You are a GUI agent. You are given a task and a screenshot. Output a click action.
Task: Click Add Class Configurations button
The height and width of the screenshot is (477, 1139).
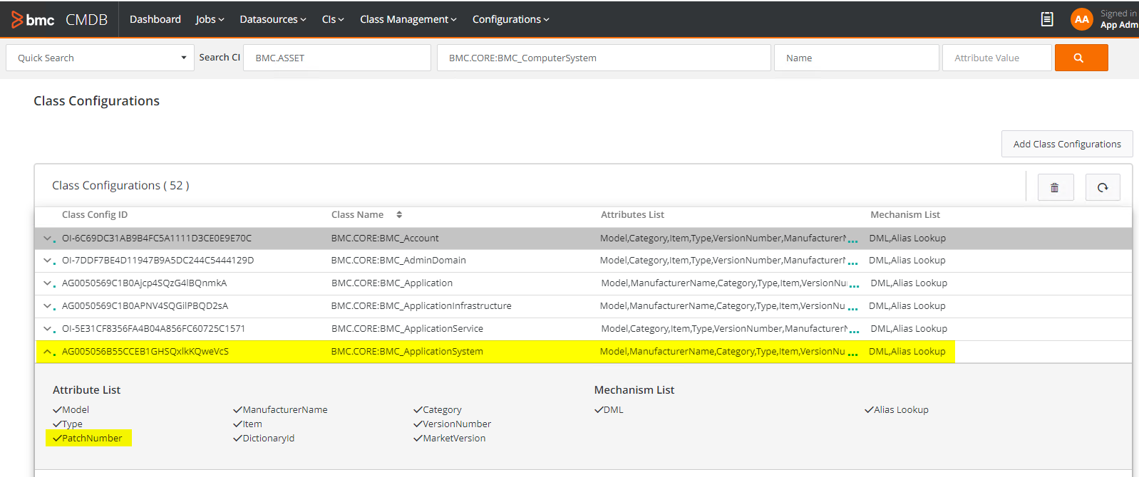pyautogui.click(x=1066, y=144)
